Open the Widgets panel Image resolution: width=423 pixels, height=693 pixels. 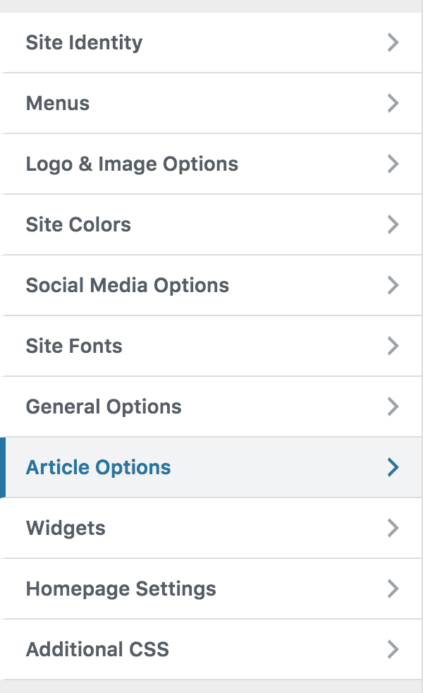tap(211, 528)
